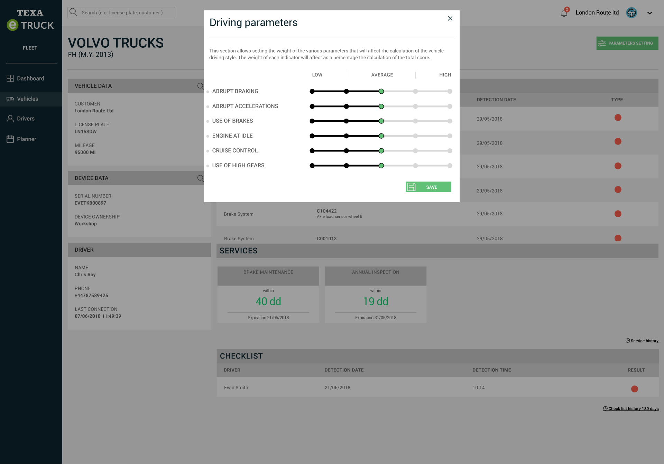The width and height of the screenshot is (664, 464).
Task: Click the notification badge showing 2
Action: 567,9
